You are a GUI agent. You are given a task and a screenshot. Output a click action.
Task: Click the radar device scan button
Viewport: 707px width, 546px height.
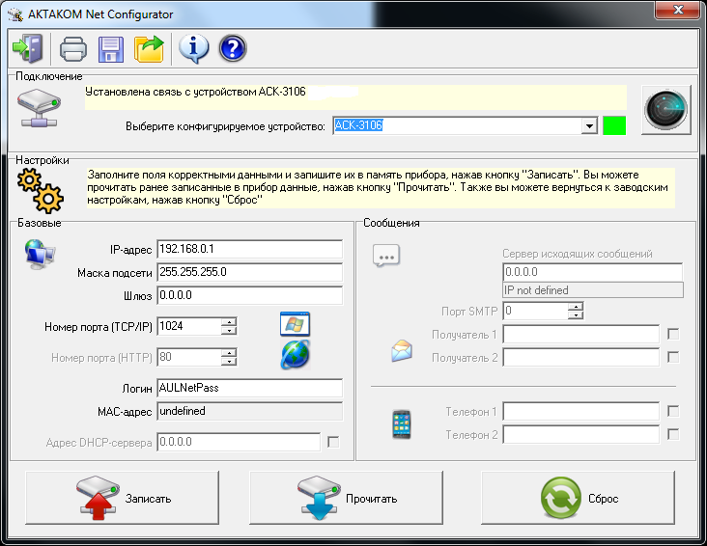coord(667,109)
